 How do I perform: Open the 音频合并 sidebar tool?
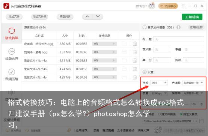click(12, 54)
